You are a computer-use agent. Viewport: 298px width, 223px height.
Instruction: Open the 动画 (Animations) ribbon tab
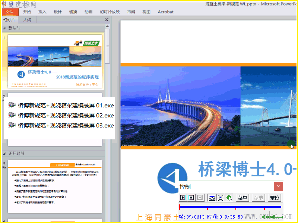[88, 12]
